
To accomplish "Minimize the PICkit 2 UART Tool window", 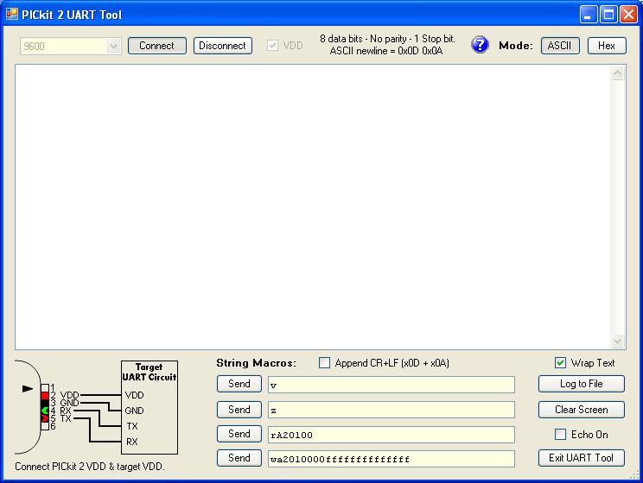I will [x=589, y=15].
